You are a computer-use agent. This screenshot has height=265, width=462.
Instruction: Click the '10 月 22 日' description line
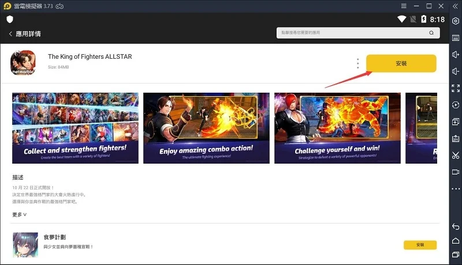[33, 187]
